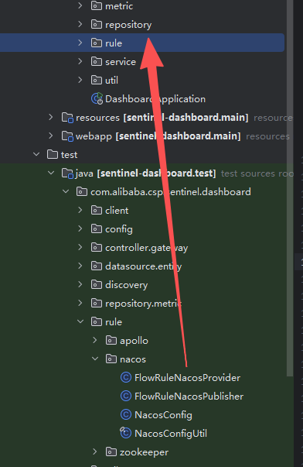Click the FlowRuleNacosPublisher class icon
The width and height of the screenshot is (303, 467).
[126, 396]
